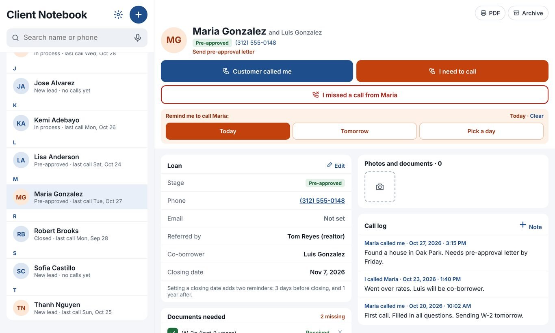The height and width of the screenshot is (333, 555).
Task: Click the search magnifier icon
Action: 15,38
